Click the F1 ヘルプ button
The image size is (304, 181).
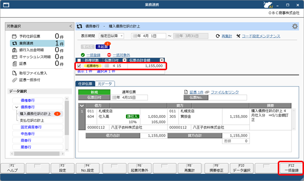click(12, 168)
